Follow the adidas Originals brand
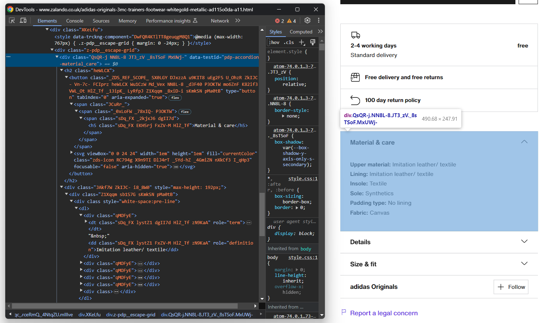Viewport: 546px width, 323px height. coord(511,287)
